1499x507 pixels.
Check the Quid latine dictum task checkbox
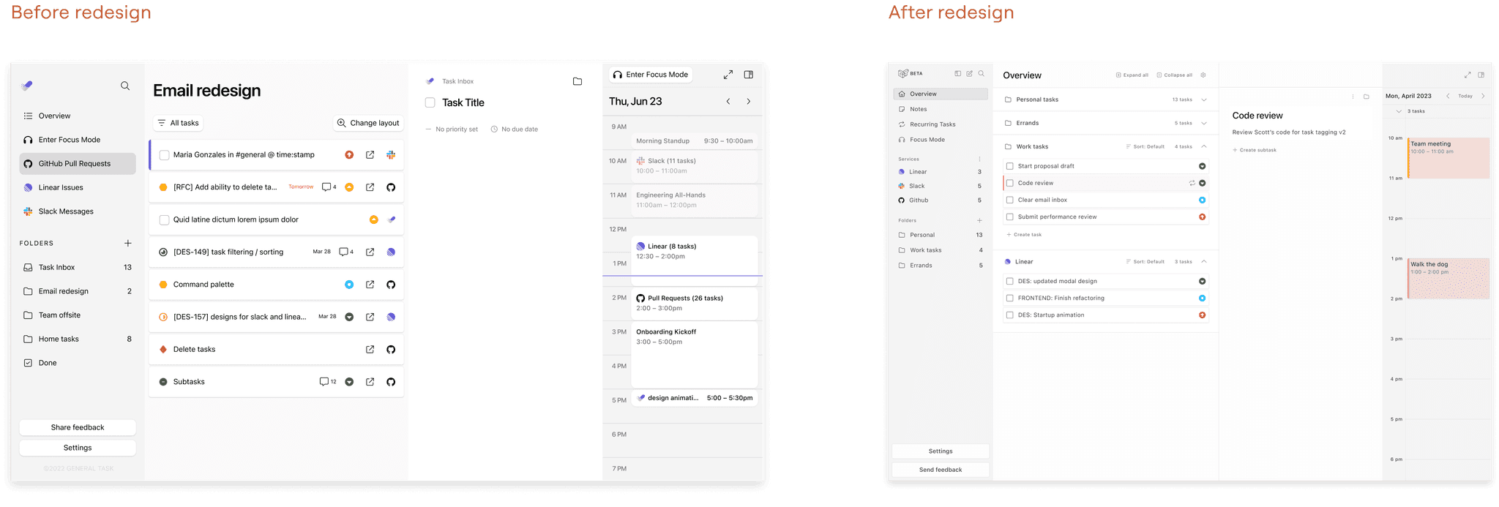click(164, 219)
